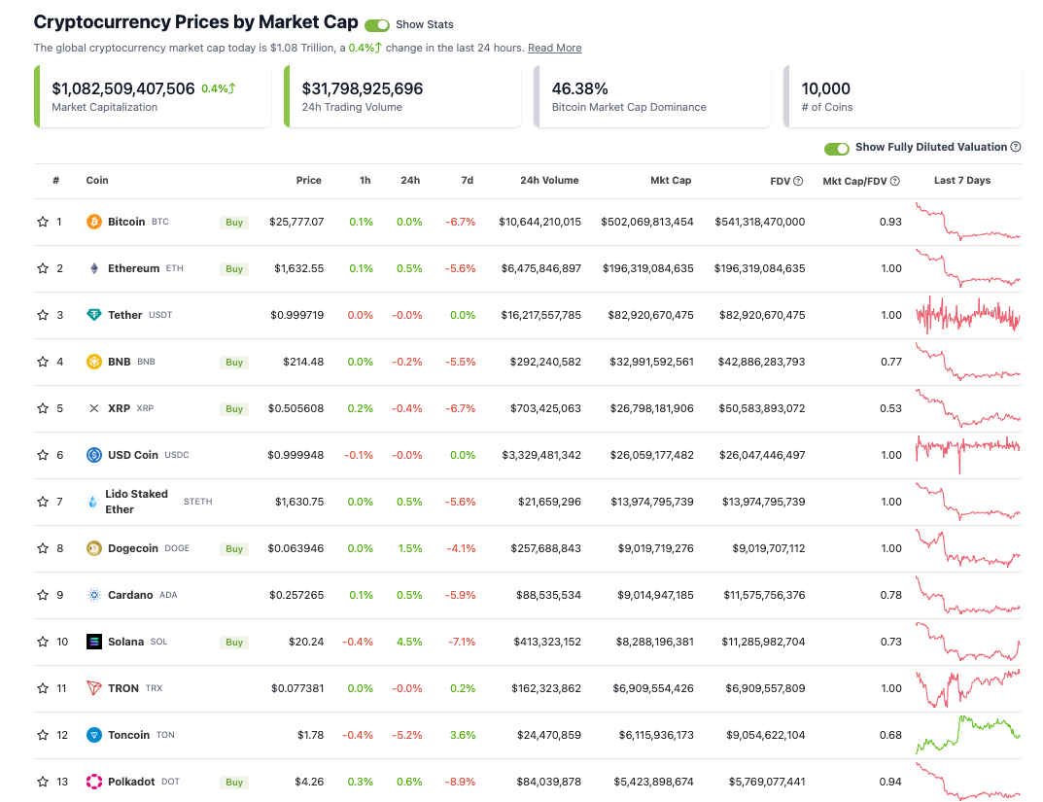Disable Show Fully Diluted Valuation switch
The image size is (1043, 802).
[837, 149]
